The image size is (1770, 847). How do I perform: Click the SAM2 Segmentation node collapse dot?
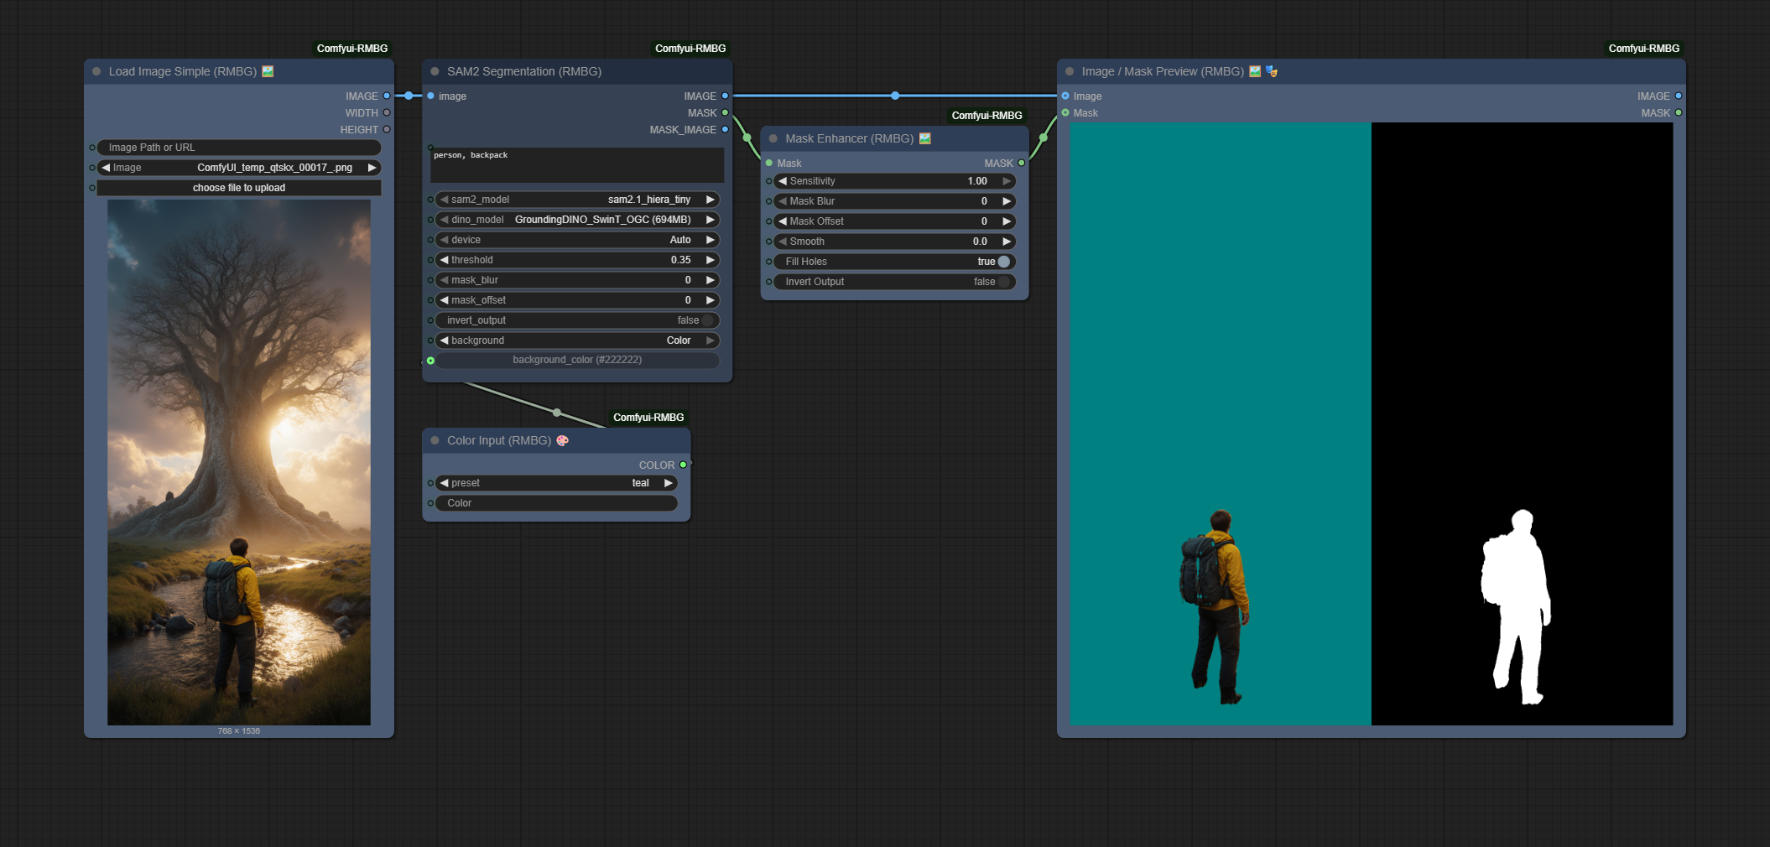435,72
